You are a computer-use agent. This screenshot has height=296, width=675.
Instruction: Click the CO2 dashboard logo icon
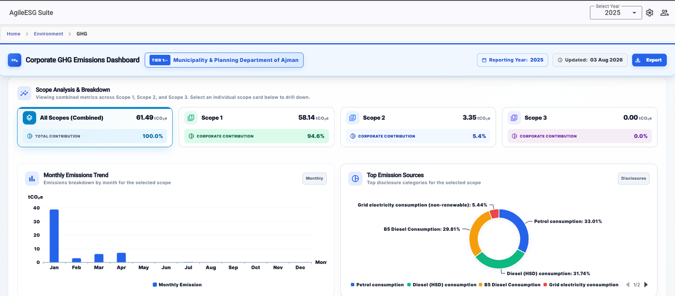15,60
